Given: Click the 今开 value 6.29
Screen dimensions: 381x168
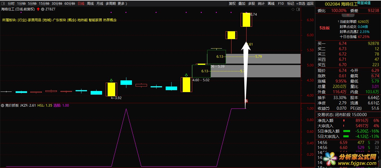Looking at the screenshot, I should (x=375, y=71).
